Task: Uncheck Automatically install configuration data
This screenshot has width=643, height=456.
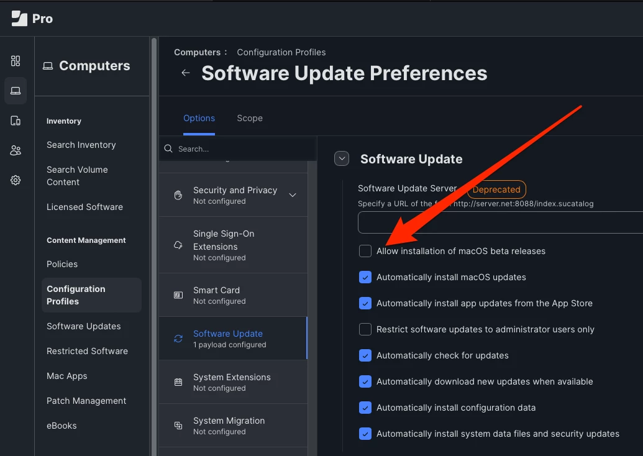Action: click(365, 408)
